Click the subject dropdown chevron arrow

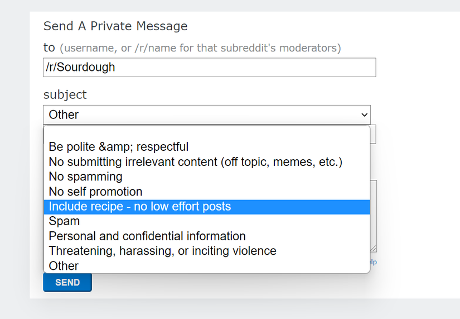364,115
